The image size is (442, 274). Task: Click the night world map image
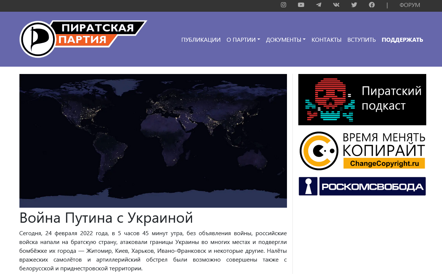coord(153,141)
